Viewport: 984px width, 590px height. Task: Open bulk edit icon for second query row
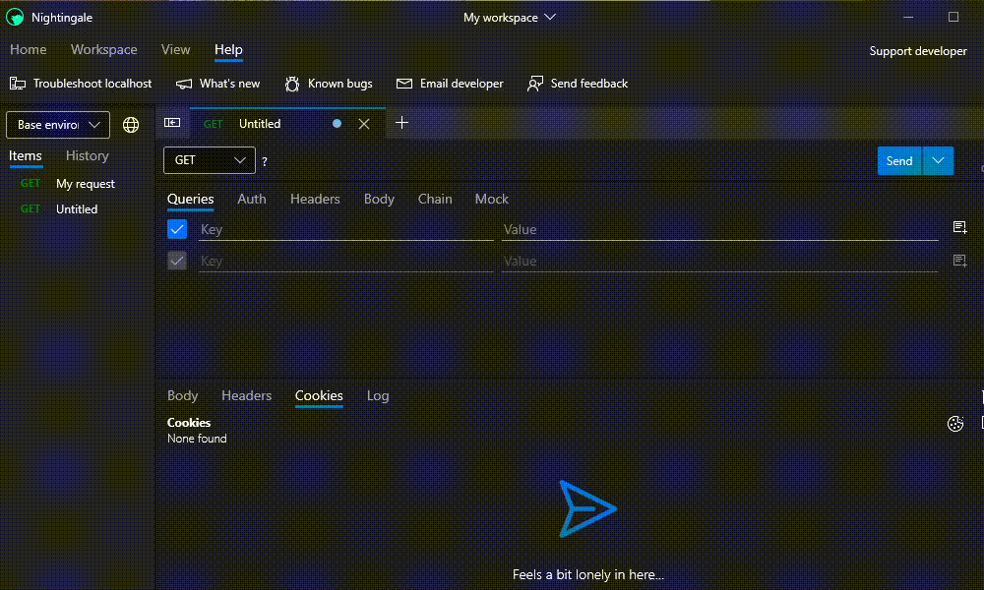coord(959,261)
